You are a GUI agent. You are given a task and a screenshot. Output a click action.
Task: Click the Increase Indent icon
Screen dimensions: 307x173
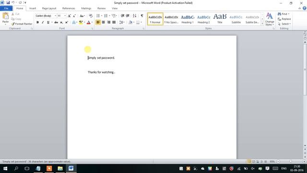128,16
